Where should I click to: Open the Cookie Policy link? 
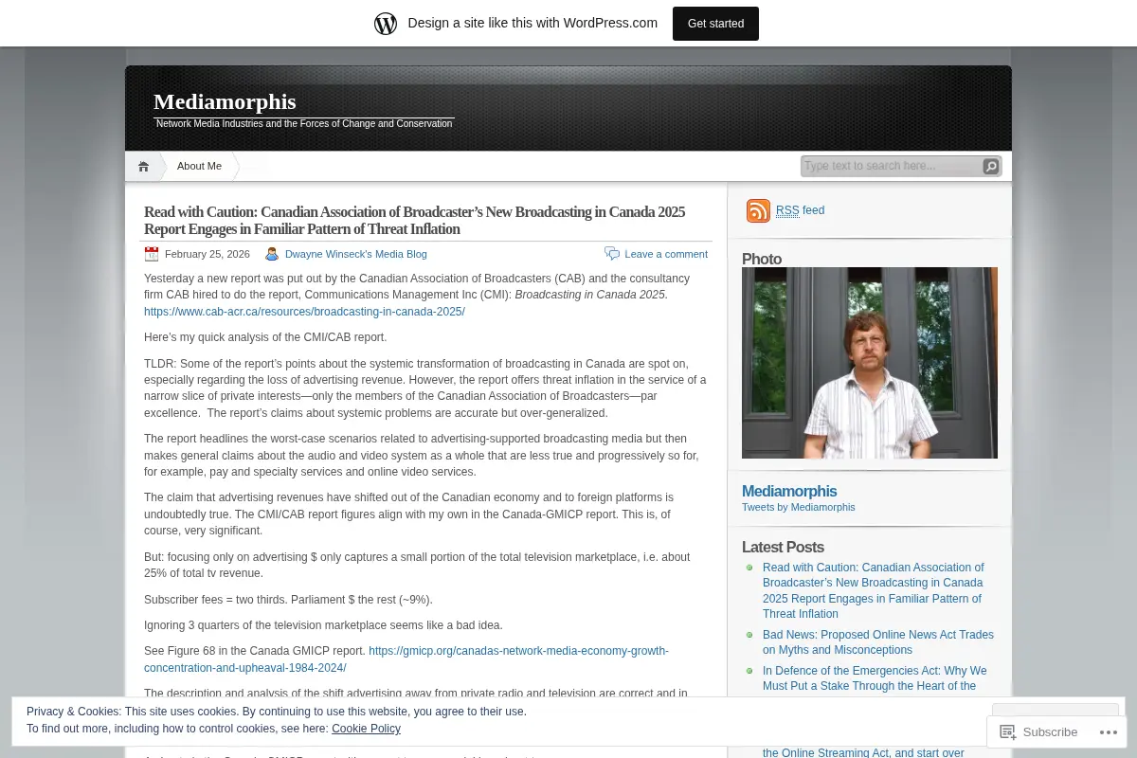click(366, 729)
